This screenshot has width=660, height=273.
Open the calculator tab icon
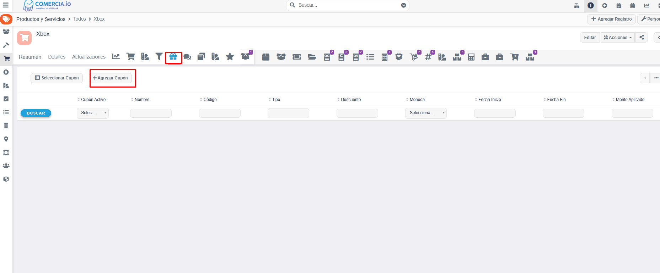pyautogui.click(x=471, y=57)
